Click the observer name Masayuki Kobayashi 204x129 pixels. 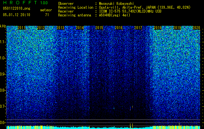(116, 4)
